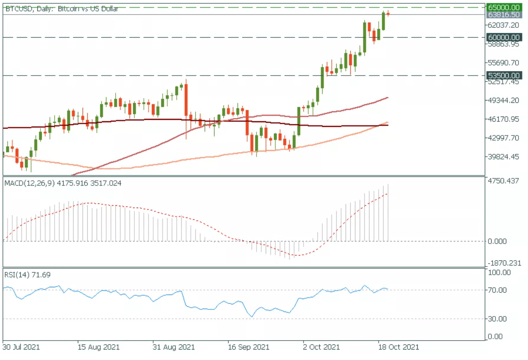
Task: Select the red sell arrow above the latest candle
Action: pos(387,14)
